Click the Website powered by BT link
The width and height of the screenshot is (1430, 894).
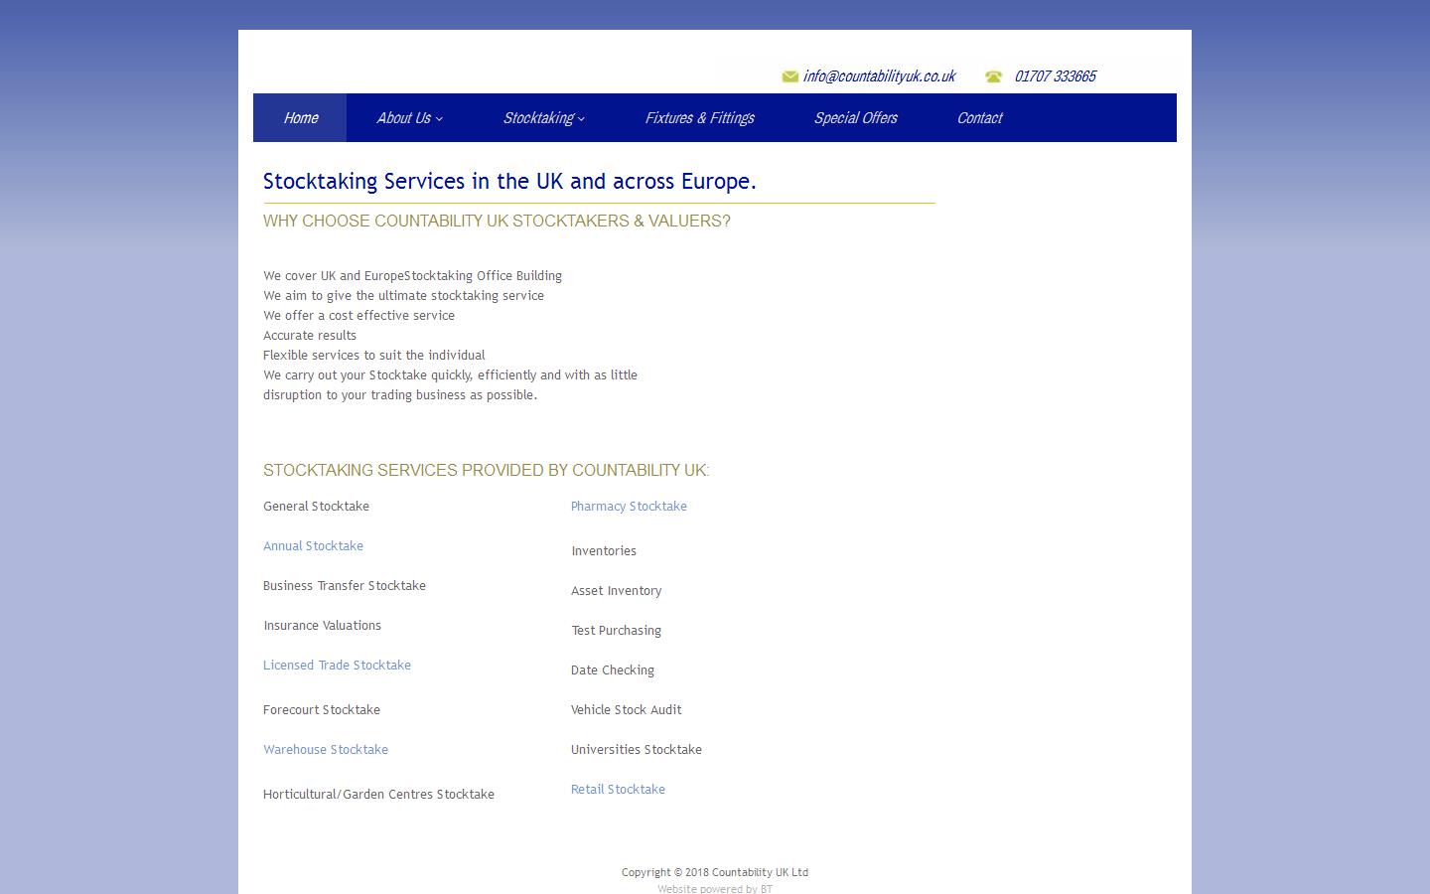[714, 888]
